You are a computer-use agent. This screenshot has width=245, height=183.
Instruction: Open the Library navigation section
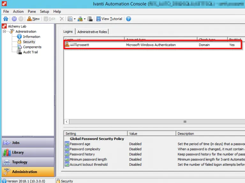[x=28, y=152]
